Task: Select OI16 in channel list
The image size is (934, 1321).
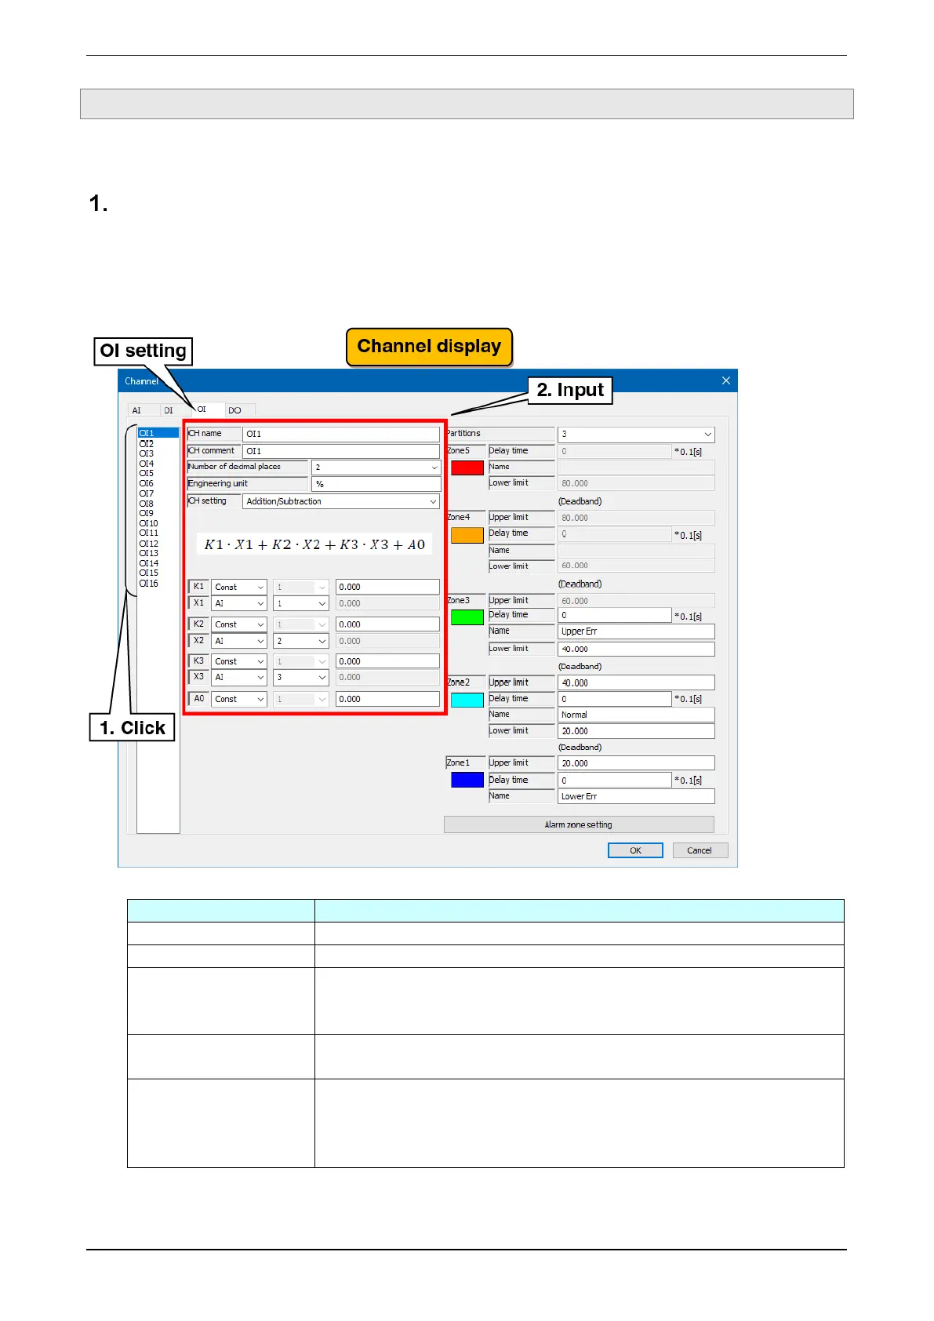Action: tap(158, 583)
